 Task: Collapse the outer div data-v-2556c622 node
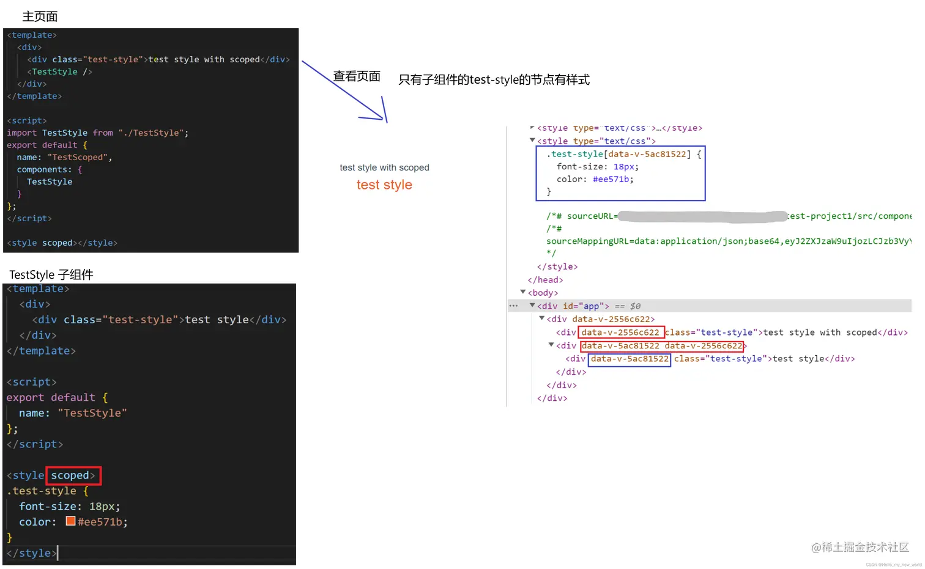541,318
